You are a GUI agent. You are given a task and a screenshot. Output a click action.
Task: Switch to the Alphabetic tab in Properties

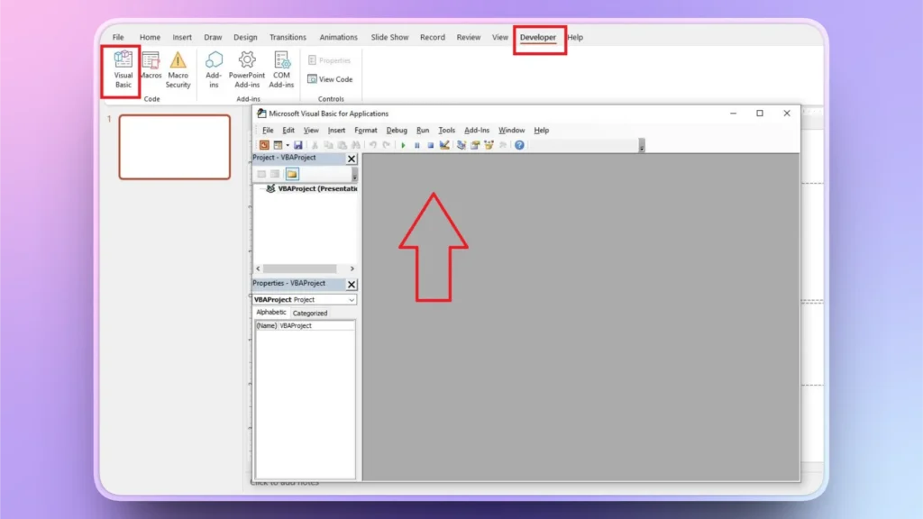[270, 313]
